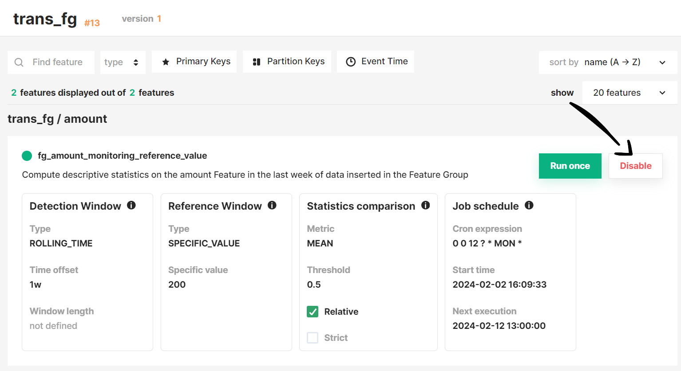The height and width of the screenshot is (371, 681).
Task: Toggle the Event Time filter
Action: coord(375,61)
